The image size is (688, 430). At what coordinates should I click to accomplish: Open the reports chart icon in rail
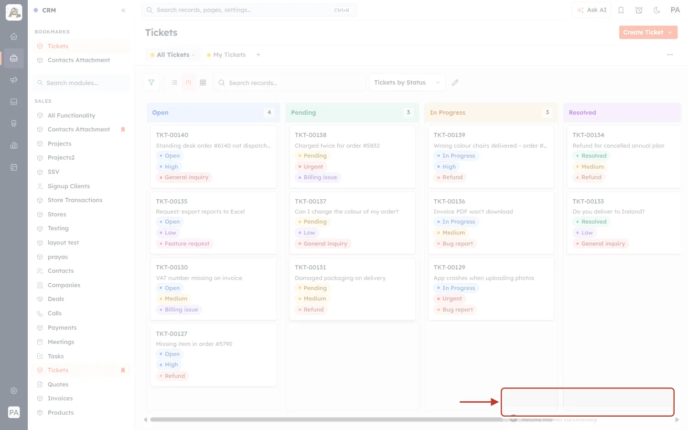pyautogui.click(x=14, y=145)
